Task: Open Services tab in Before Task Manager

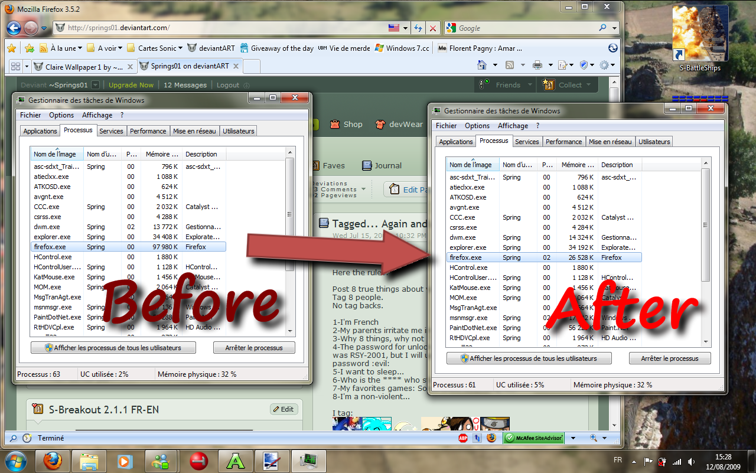Action: click(x=111, y=131)
